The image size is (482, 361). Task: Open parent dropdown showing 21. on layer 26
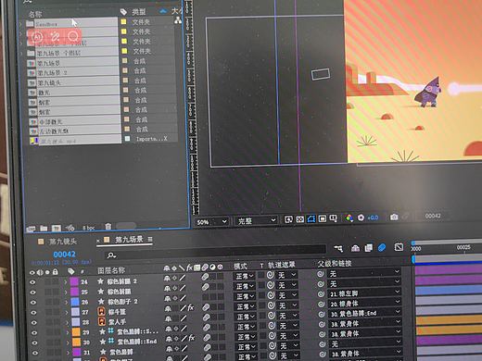coord(364,293)
